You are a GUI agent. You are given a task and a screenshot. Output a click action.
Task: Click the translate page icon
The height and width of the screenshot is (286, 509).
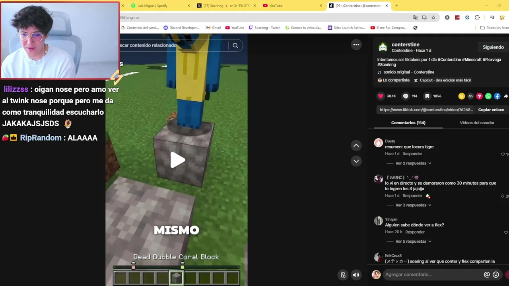(x=416, y=17)
